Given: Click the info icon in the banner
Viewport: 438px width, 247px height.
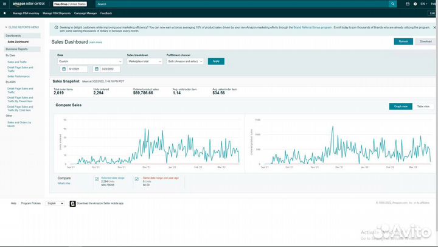Looking at the screenshot, I should (x=57, y=28).
